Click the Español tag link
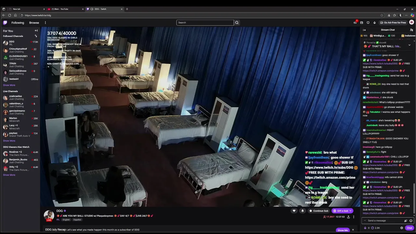 77,220
